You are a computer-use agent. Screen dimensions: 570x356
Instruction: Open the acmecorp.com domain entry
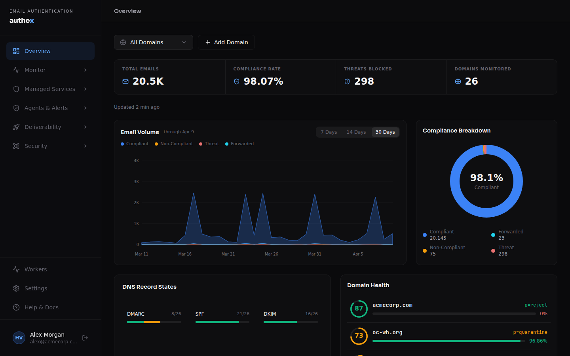(449, 309)
